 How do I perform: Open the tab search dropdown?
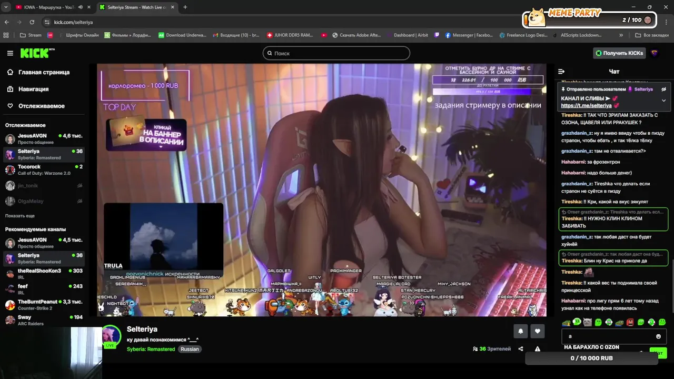pos(6,7)
